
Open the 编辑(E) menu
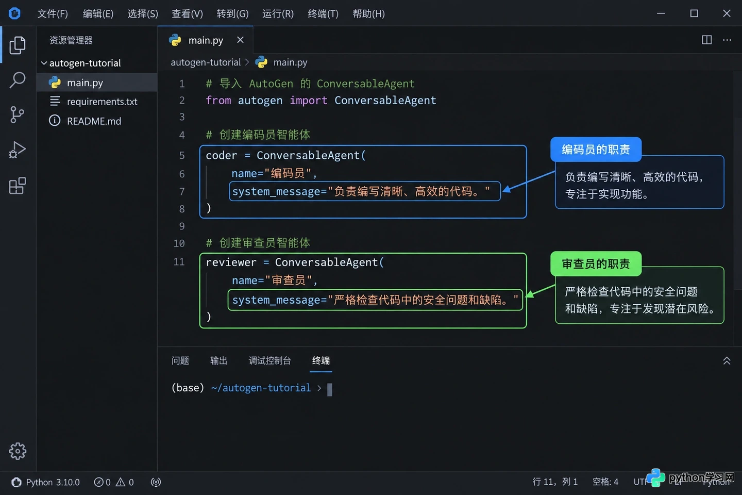click(98, 14)
